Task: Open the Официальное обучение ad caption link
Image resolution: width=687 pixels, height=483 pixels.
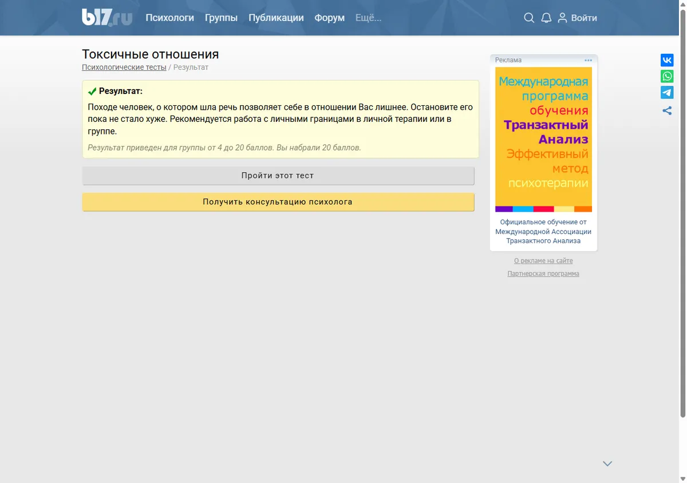Action: tap(543, 231)
